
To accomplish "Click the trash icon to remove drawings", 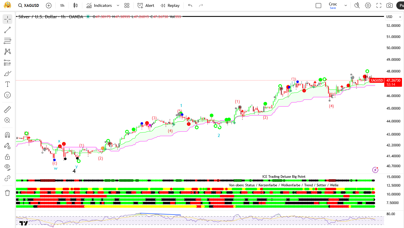I will pos(7,193).
